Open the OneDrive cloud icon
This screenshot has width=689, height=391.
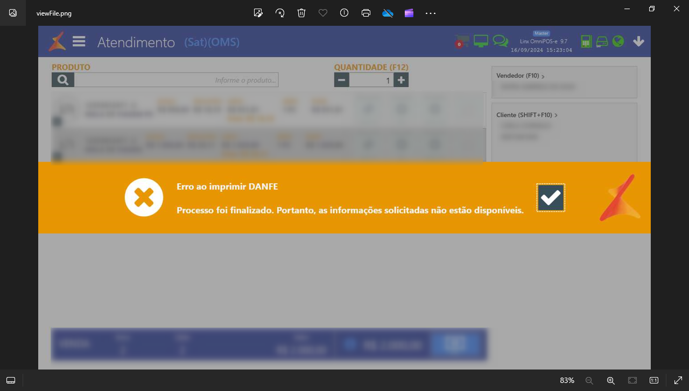[x=388, y=13]
